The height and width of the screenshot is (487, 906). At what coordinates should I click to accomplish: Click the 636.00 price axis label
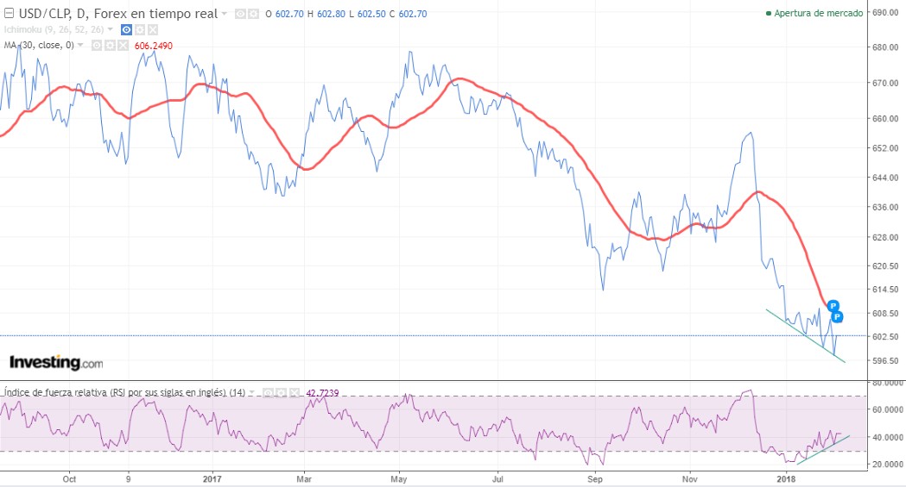(x=884, y=207)
